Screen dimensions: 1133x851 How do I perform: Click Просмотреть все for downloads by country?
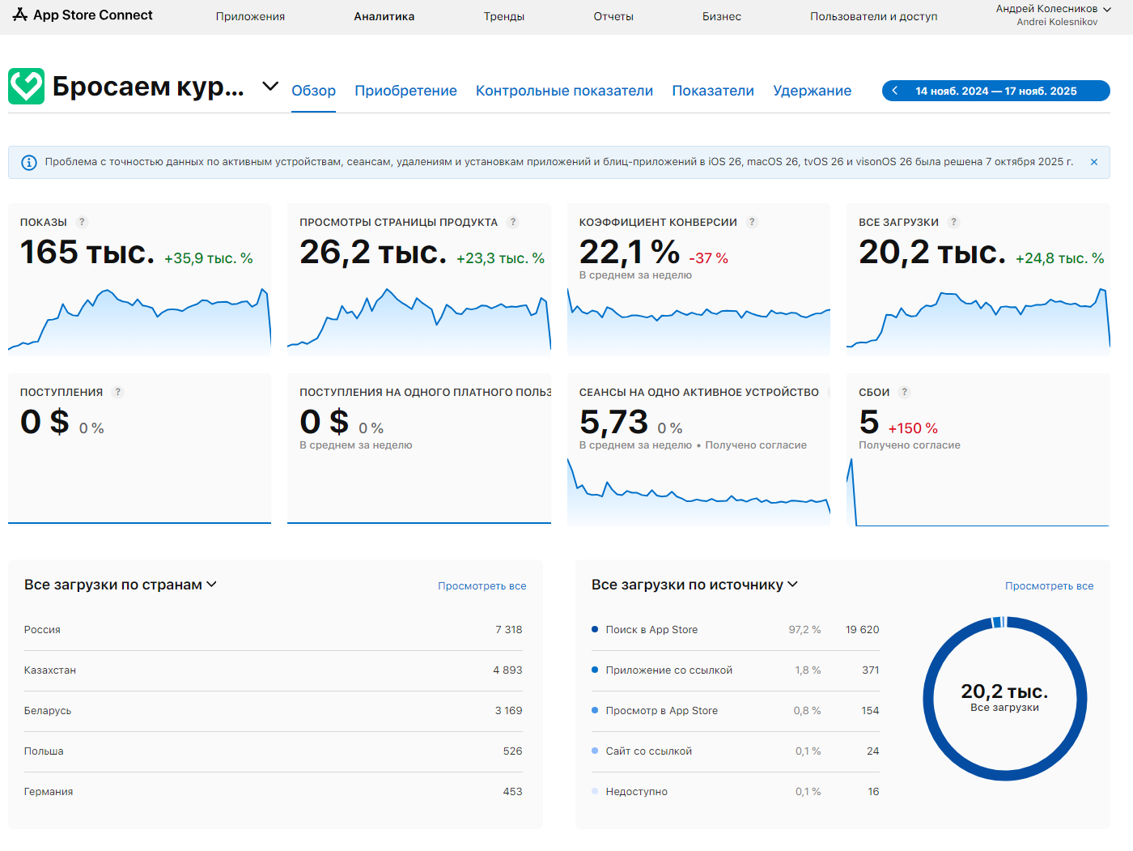click(x=482, y=585)
